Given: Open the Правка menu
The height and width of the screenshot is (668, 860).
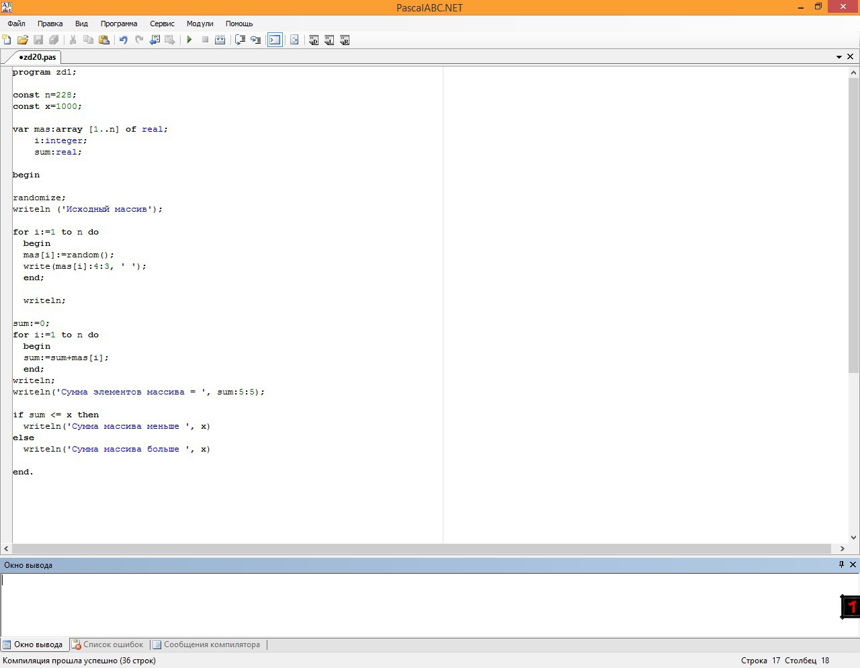Looking at the screenshot, I should [x=50, y=24].
